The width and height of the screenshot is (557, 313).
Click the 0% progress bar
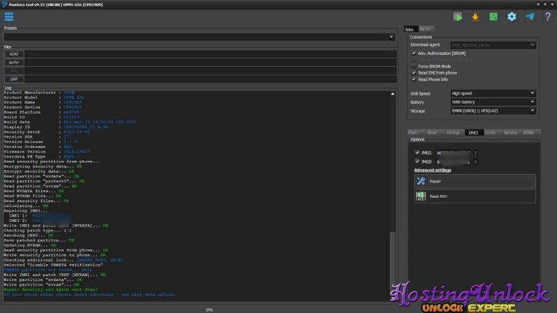point(209,310)
